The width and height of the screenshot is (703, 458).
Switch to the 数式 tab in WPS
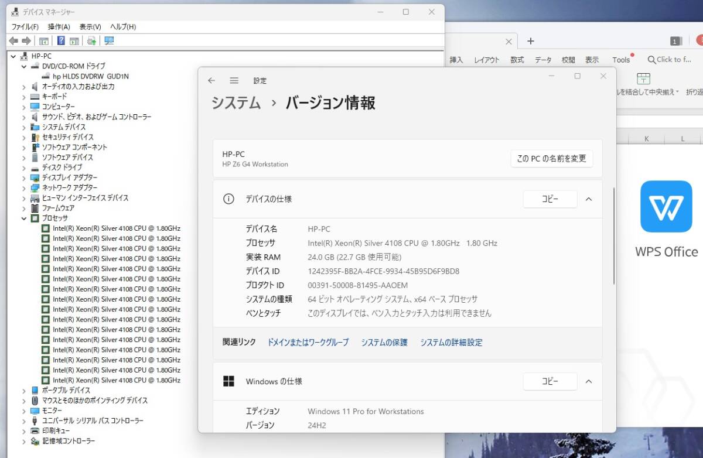[x=517, y=60]
